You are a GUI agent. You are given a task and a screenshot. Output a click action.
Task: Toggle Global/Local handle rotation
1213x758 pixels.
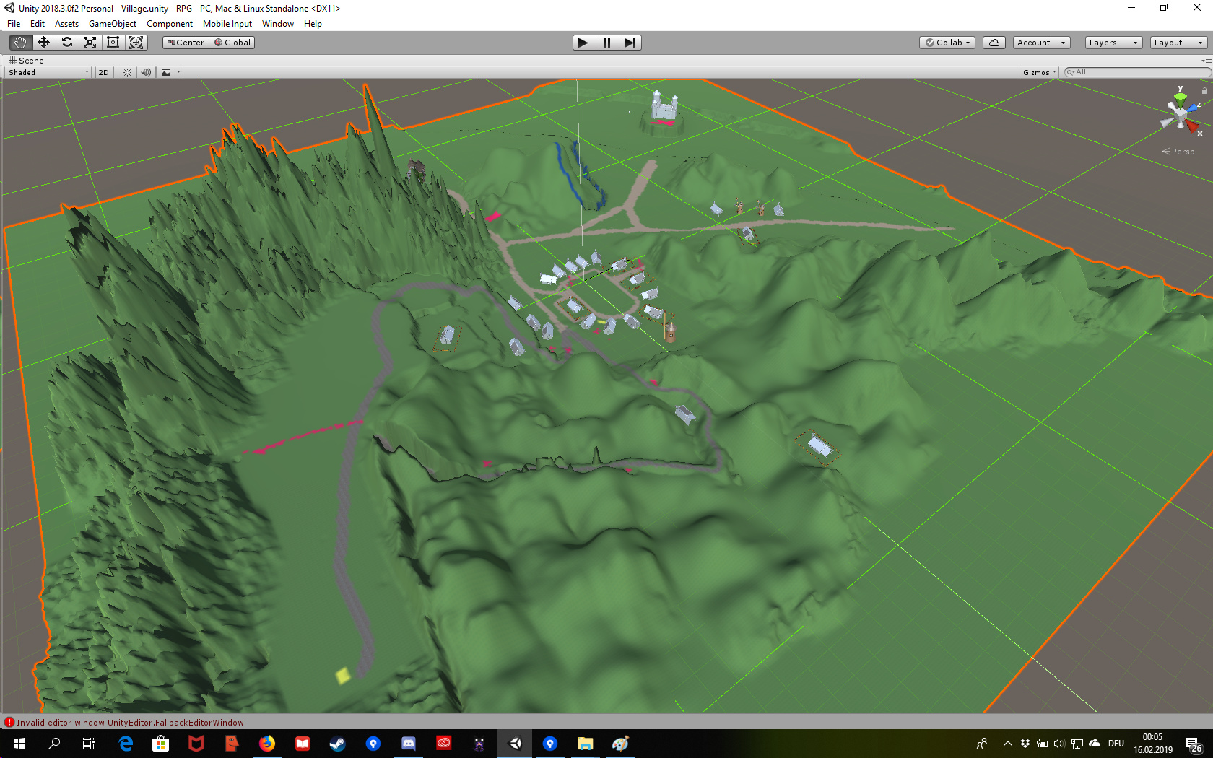point(232,43)
